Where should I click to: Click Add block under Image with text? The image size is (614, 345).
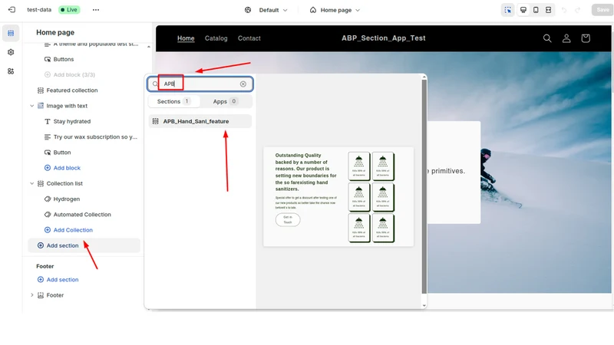pyautogui.click(x=63, y=168)
